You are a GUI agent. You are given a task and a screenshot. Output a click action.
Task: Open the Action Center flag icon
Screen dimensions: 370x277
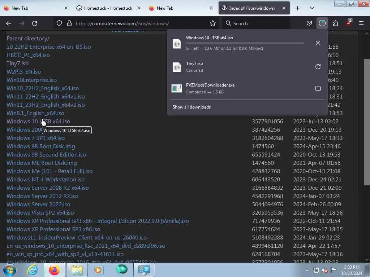tap(333, 270)
